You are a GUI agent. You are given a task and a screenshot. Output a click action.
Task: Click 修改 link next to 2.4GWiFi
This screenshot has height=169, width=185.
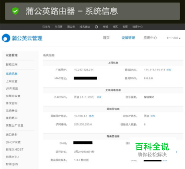tap(99, 97)
